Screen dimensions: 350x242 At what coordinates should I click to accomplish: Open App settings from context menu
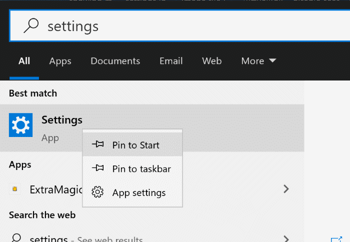[x=139, y=192]
